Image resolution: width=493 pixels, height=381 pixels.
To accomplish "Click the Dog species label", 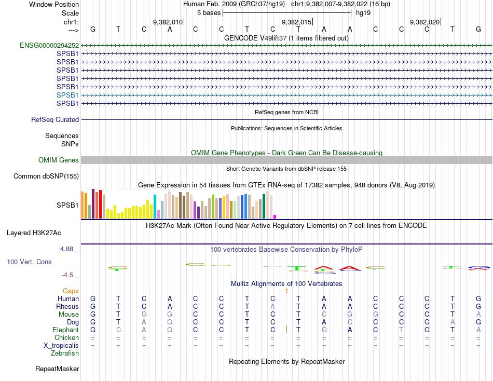I will [x=73, y=322].
